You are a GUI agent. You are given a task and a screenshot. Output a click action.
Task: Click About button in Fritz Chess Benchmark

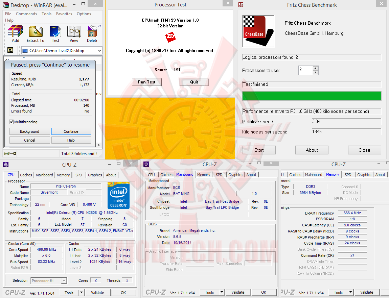tap(312, 150)
